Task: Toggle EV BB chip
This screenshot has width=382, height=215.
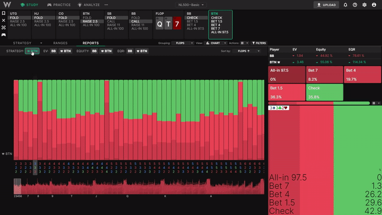Action: (x=53, y=51)
